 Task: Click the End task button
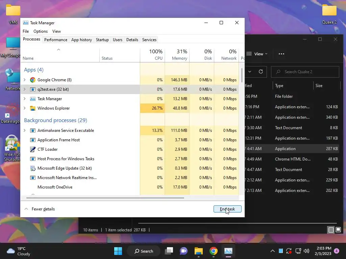[227, 209]
